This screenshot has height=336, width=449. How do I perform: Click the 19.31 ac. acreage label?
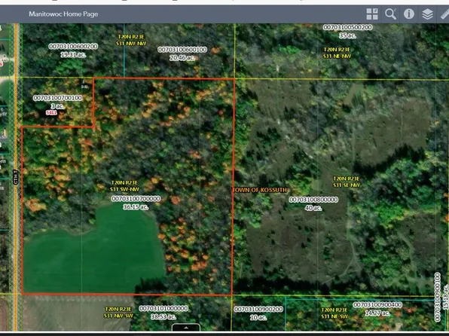coord(73,54)
